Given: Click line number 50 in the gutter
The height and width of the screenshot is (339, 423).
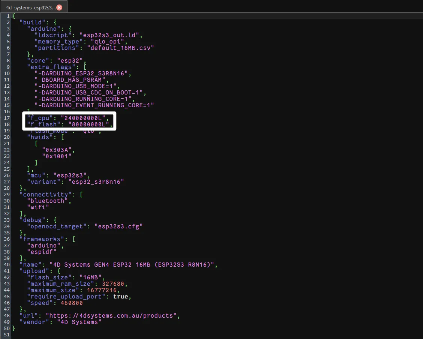Looking at the screenshot, I should pos(7,328).
